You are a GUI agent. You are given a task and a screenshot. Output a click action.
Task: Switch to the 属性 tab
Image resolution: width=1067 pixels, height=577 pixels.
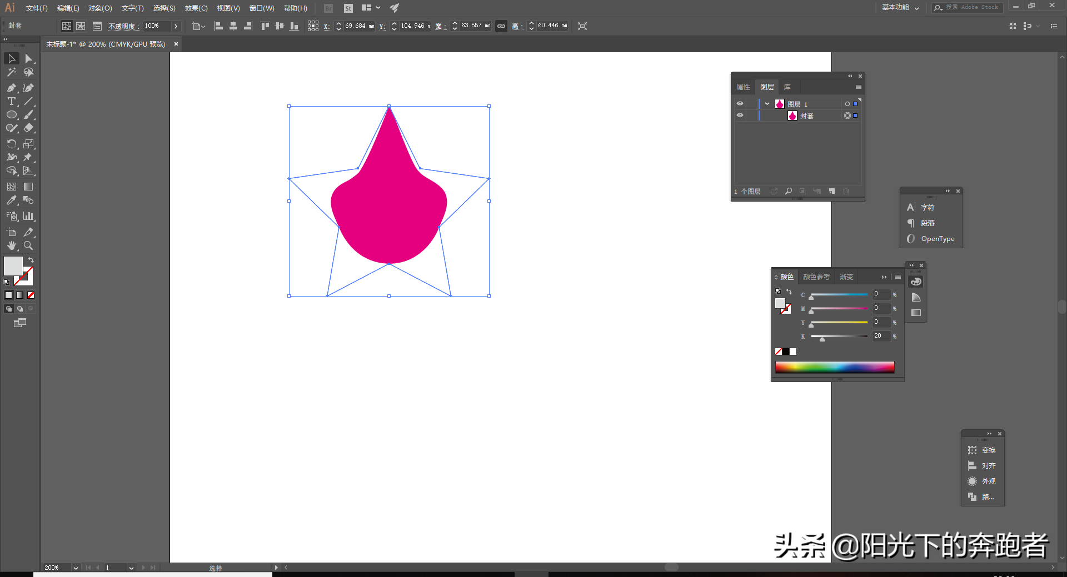(x=743, y=87)
